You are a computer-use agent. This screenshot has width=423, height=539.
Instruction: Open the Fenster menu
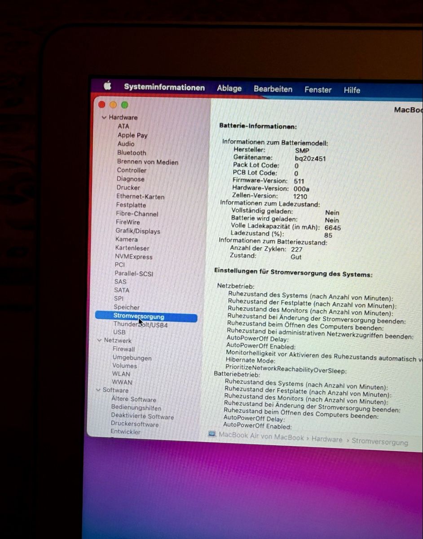318,90
